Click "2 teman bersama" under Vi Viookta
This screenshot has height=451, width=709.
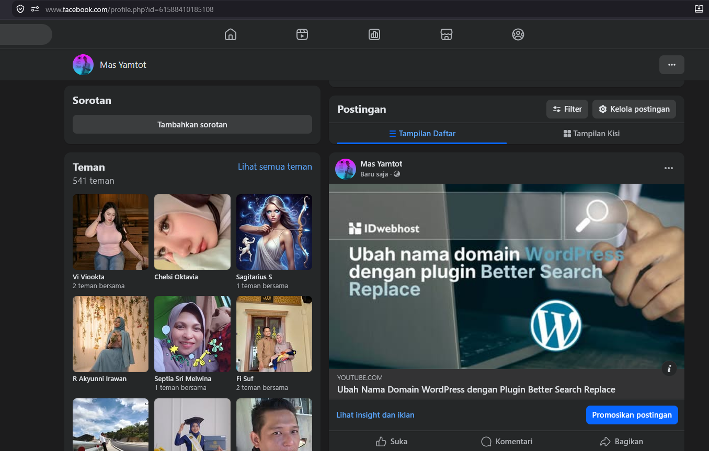(x=98, y=286)
